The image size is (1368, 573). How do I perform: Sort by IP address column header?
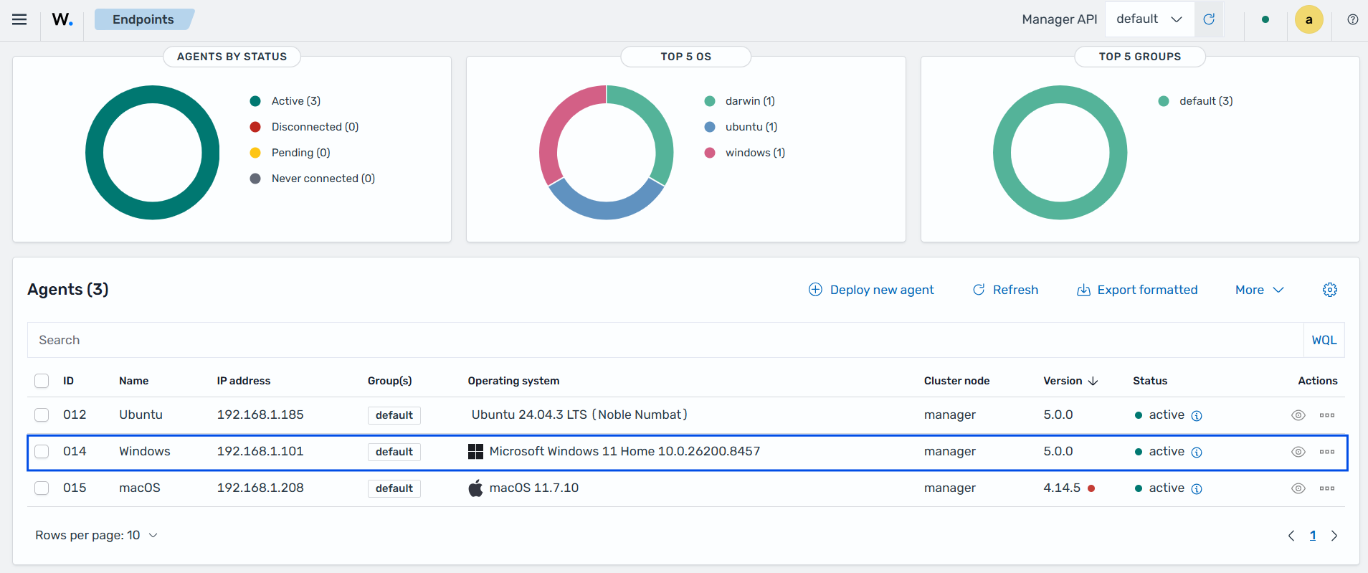point(244,381)
